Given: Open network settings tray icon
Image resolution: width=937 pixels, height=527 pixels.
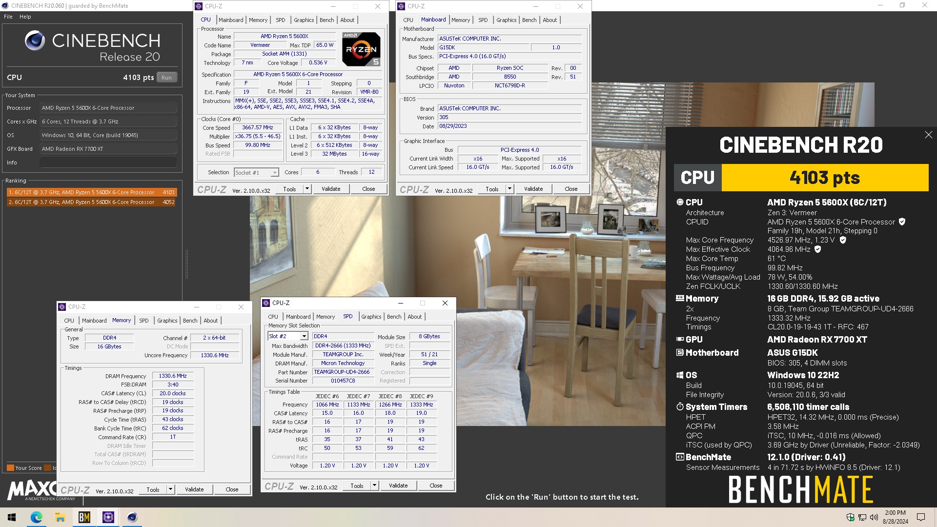Looking at the screenshot, I should (x=862, y=517).
